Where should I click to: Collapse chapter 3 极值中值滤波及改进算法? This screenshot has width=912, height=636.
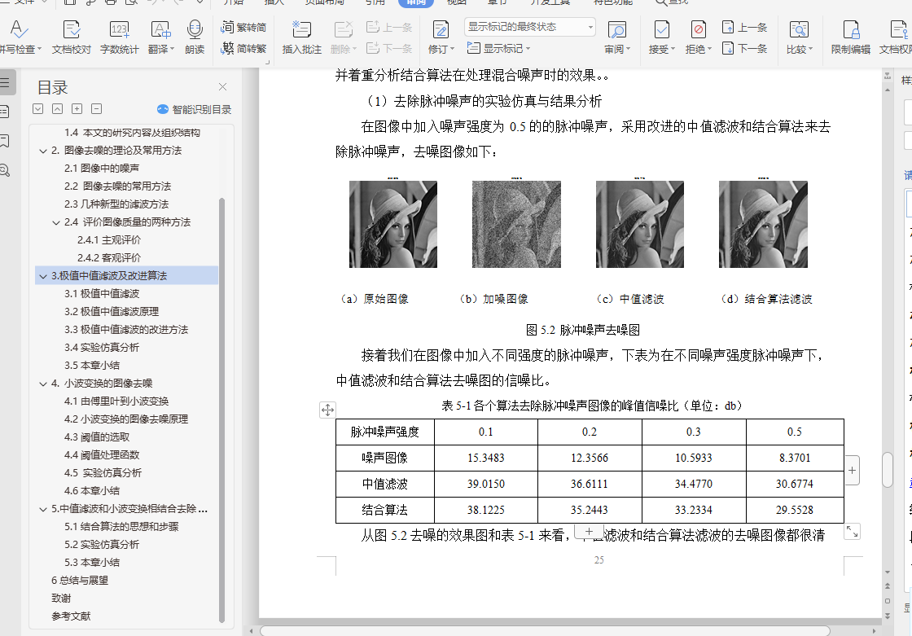pos(43,276)
